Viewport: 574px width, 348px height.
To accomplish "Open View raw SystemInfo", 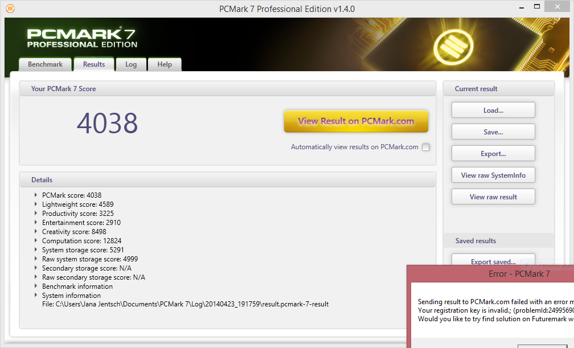I will [x=493, y=175].
